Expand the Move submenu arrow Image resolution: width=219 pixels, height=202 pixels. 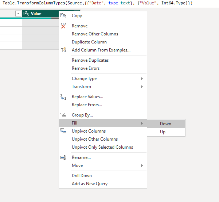pos(142,165)
